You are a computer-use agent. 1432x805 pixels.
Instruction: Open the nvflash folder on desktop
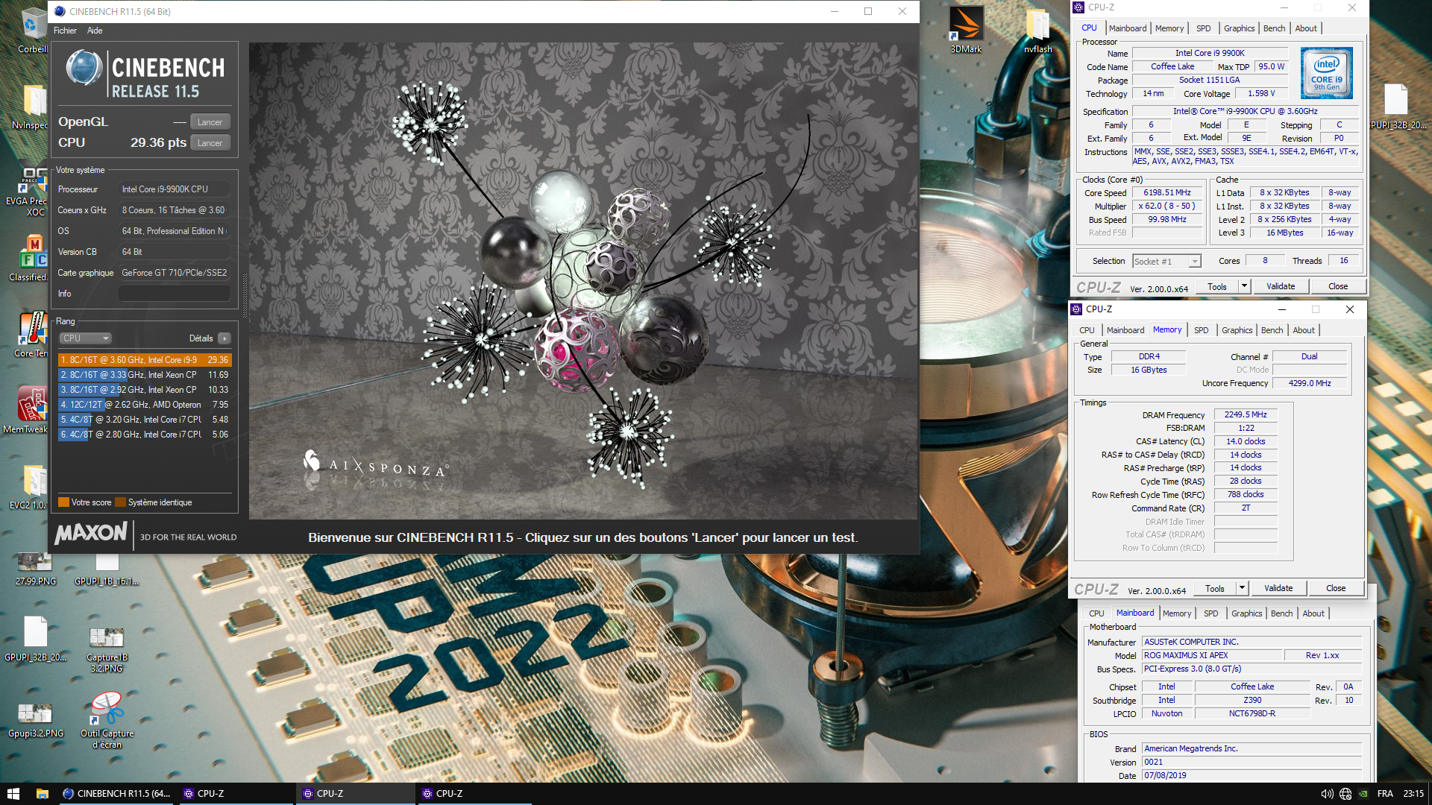click(1037, 30)
